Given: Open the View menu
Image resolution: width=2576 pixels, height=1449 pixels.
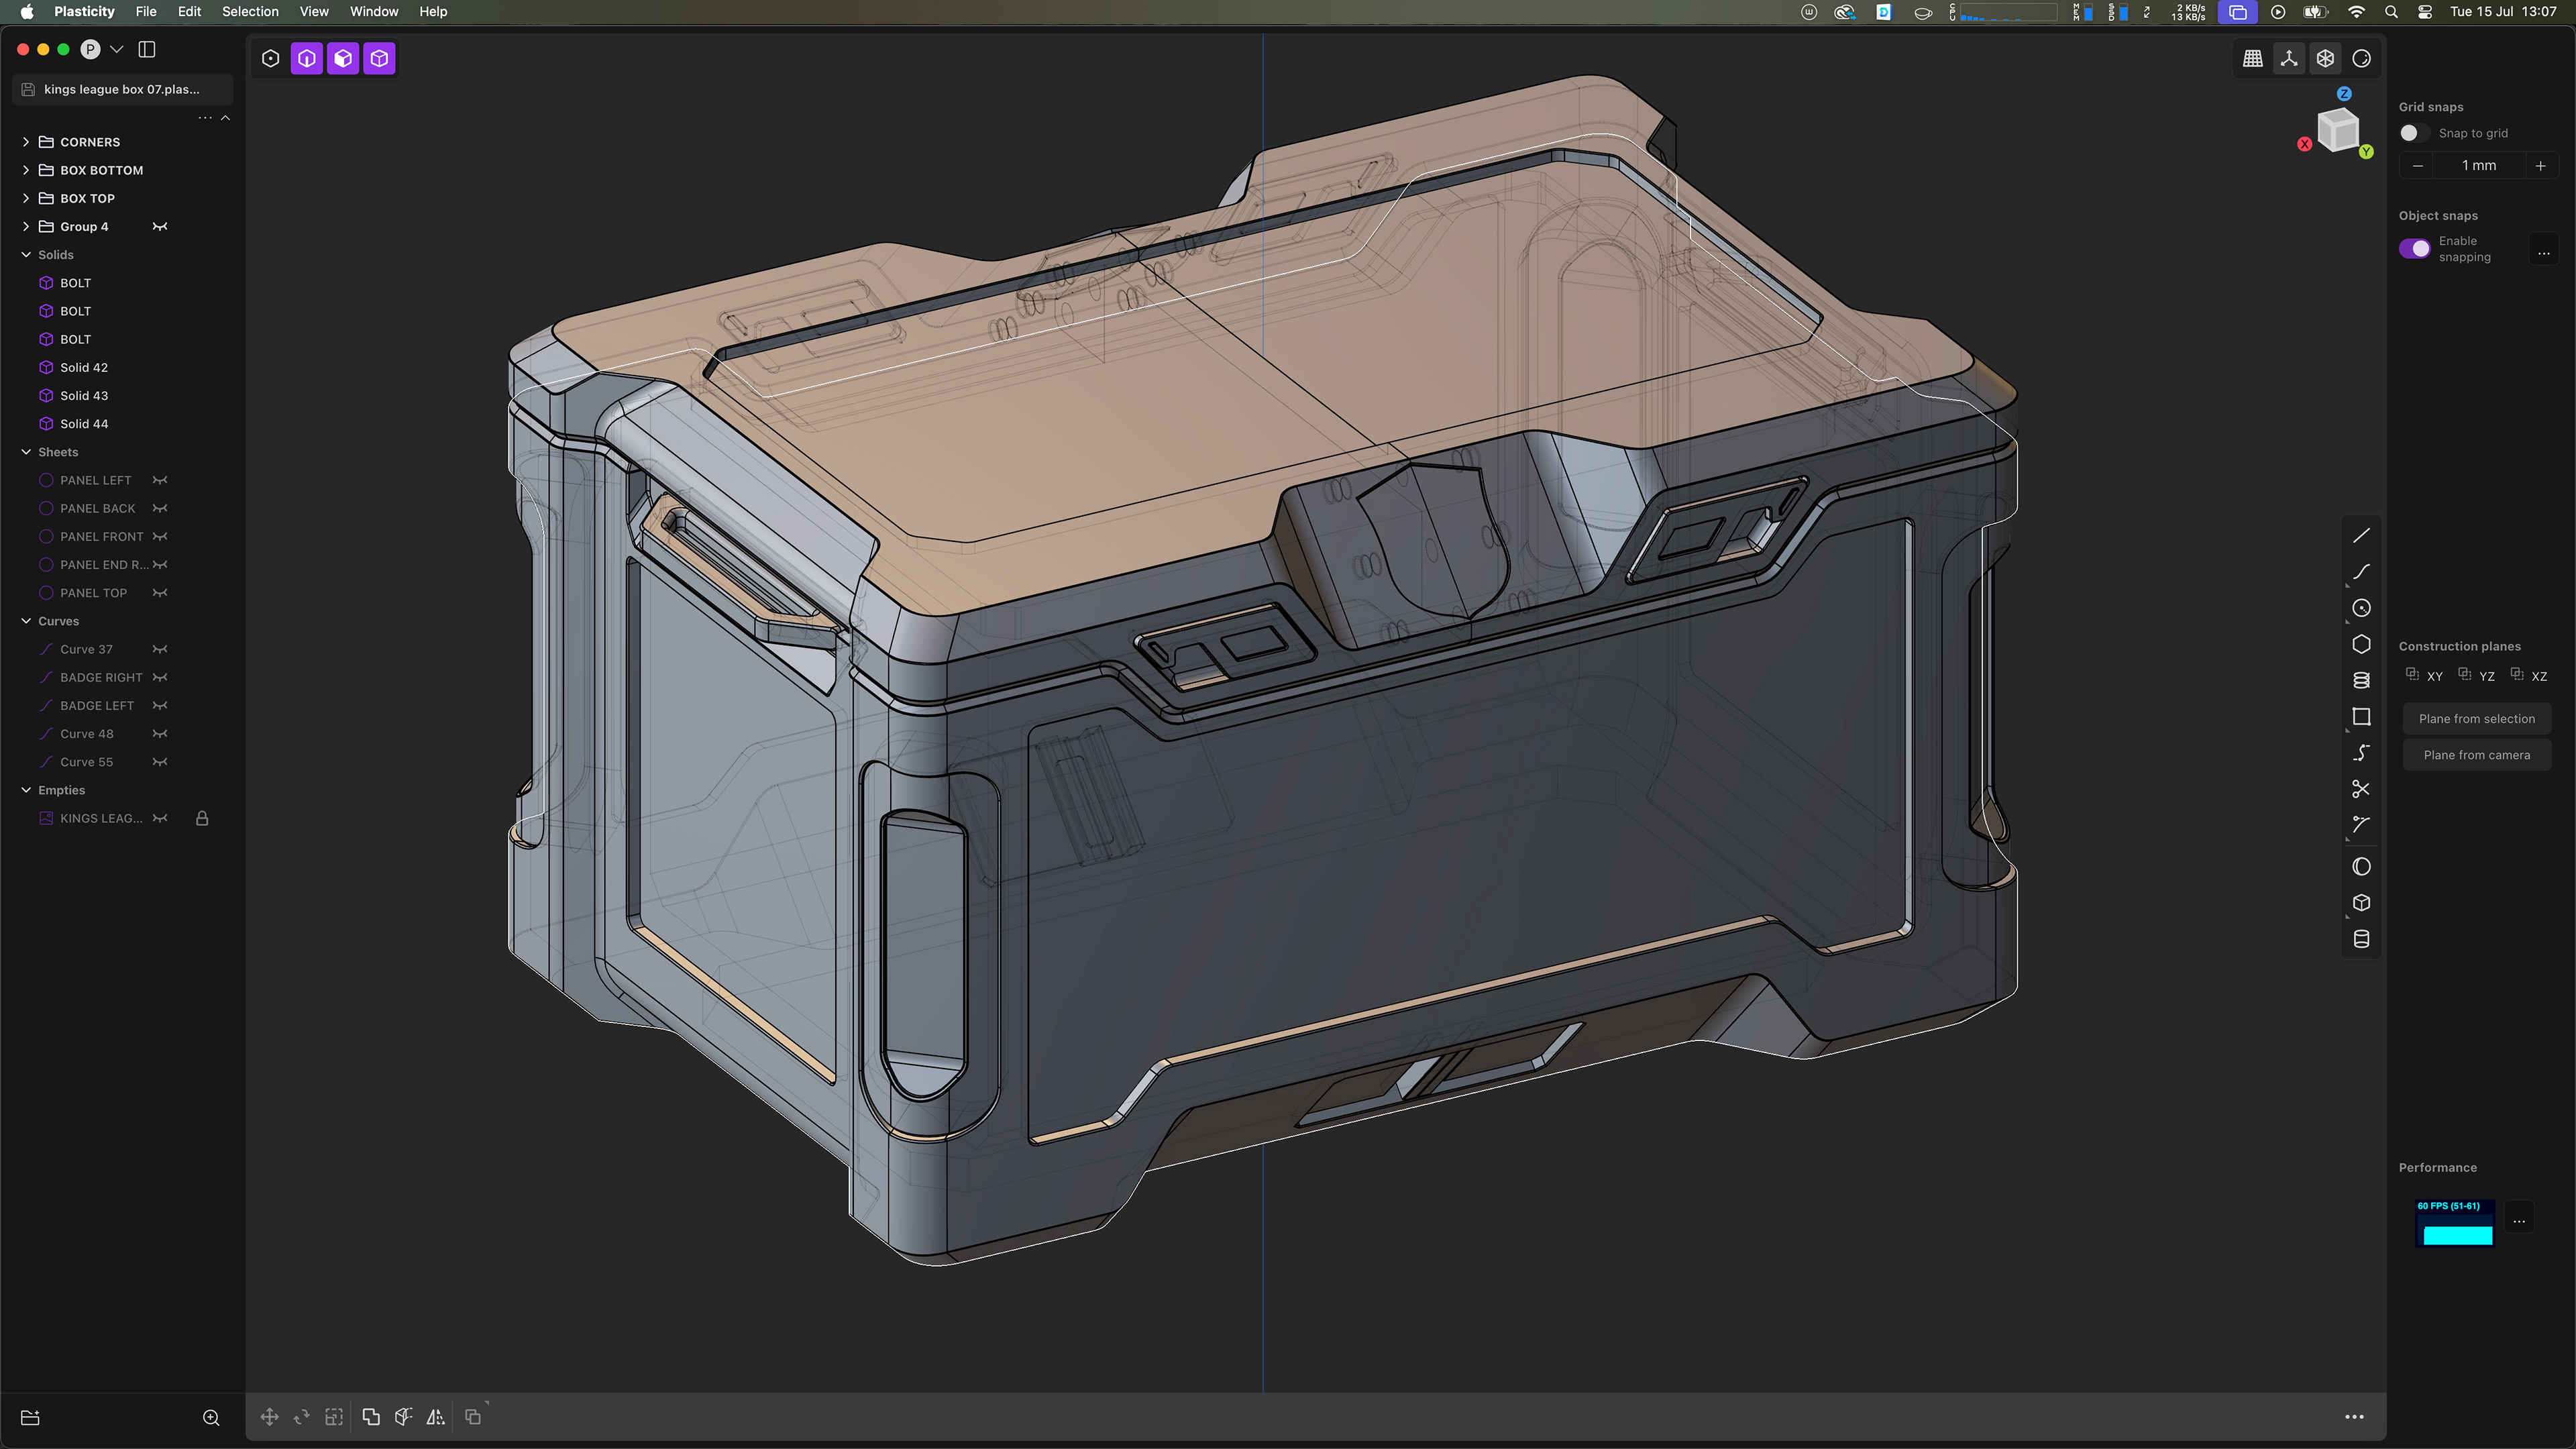Looking at the screenshot, I should pos(314,11).
